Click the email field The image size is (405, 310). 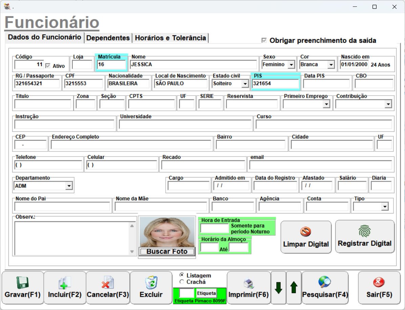(321, 165)
